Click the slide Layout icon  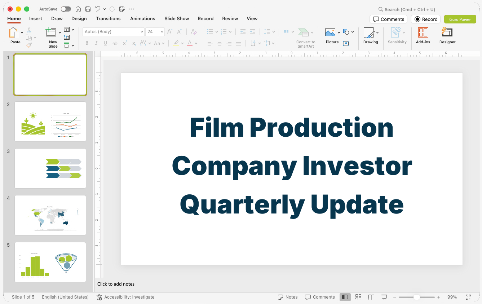click(x=67, y=30)
